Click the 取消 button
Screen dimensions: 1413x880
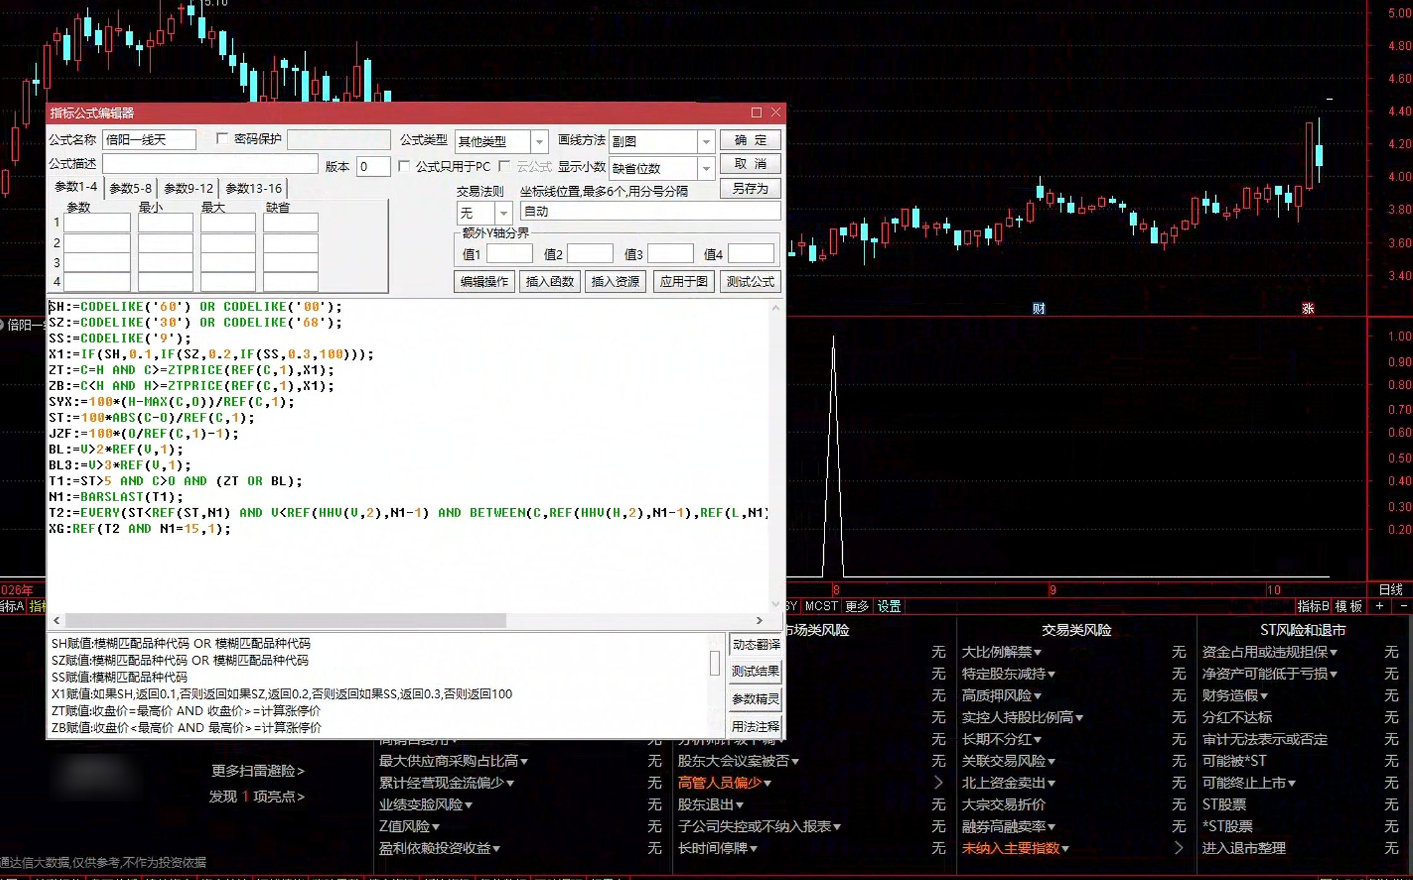(x=750, y=164)
